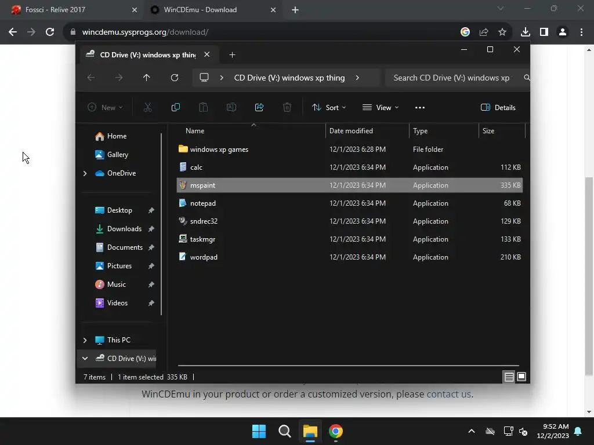This screenshot has width=594, height=445.
Task: Click the chevron before CD Drive in breadcrumb
Action: point(222,78)
